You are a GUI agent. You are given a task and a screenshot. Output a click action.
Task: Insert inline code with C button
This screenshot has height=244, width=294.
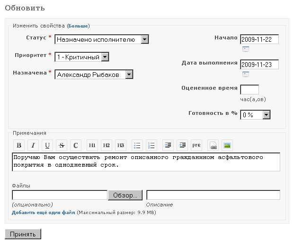click(76, 145)
